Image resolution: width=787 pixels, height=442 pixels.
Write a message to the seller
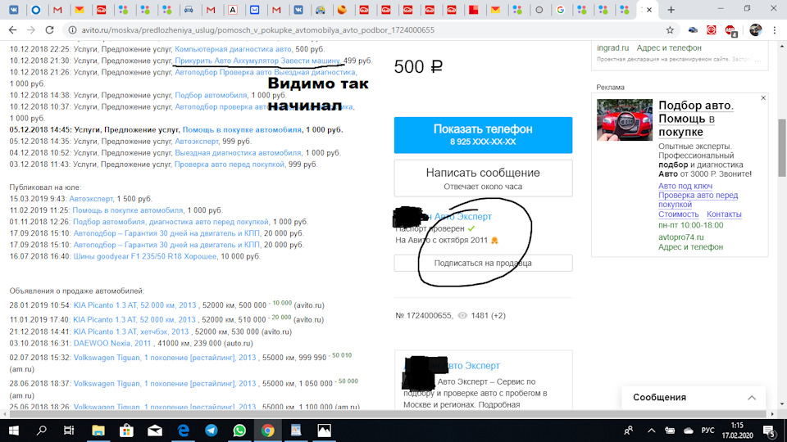click(483, 178)
